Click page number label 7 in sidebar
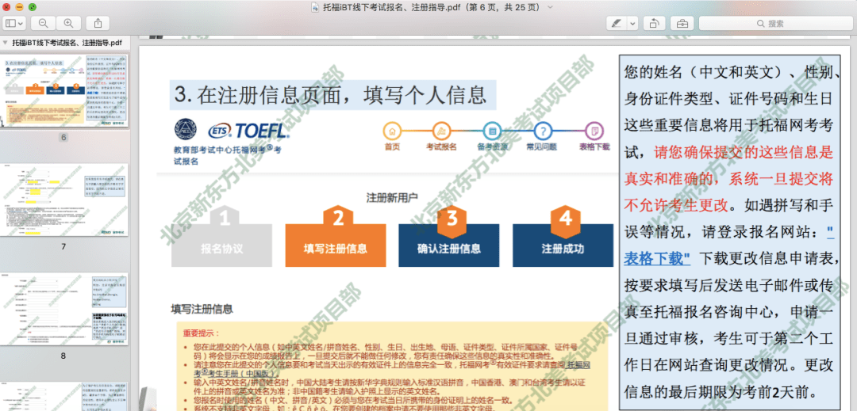 tap(63, 246)
